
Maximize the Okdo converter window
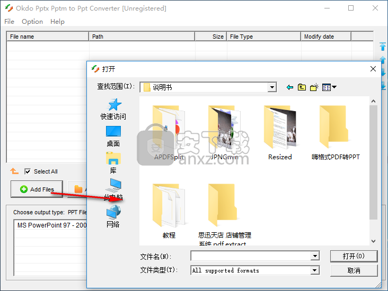(351, 8)
